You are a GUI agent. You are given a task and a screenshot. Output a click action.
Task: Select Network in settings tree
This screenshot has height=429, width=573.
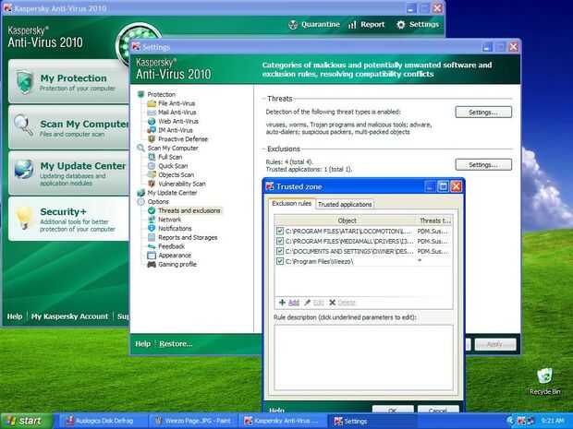click(169, 220)
